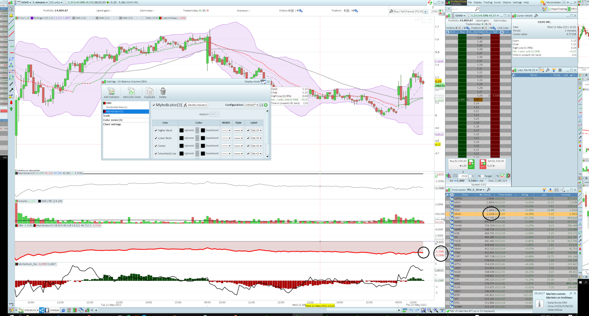The image size is (589, 316).
Task: Click the Center line Uptrend color swatch
Action: [181, 146]
